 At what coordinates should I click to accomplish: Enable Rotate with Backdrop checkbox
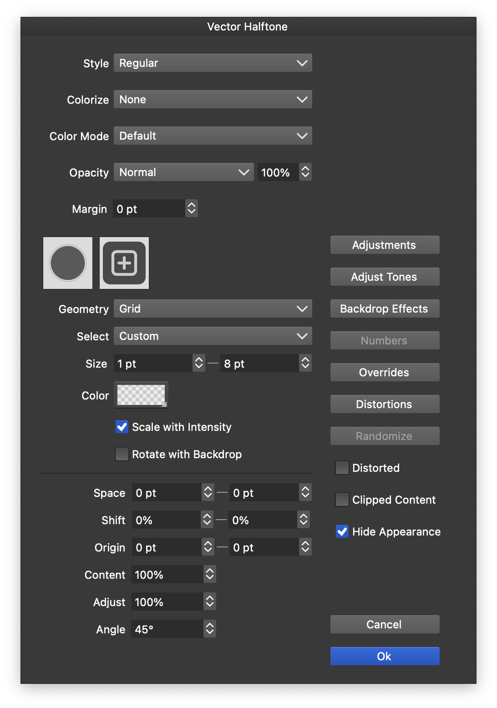122,454
